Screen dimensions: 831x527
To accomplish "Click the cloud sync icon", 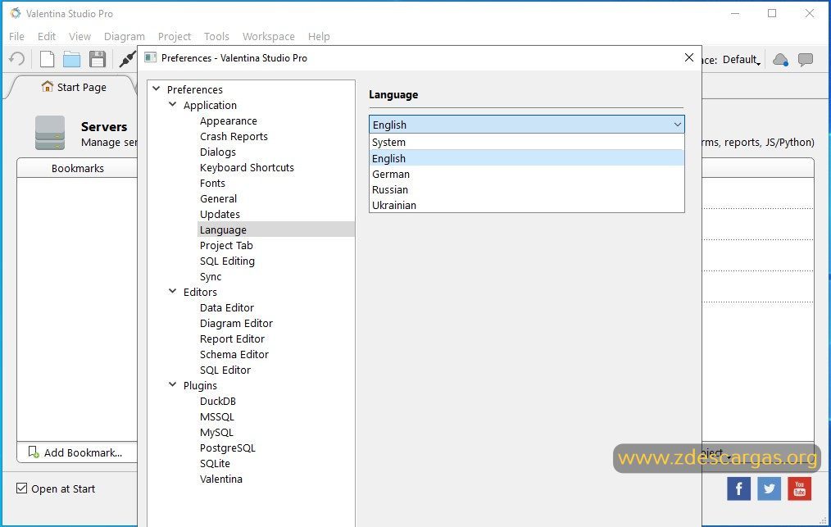I will [x=780, y=60].
